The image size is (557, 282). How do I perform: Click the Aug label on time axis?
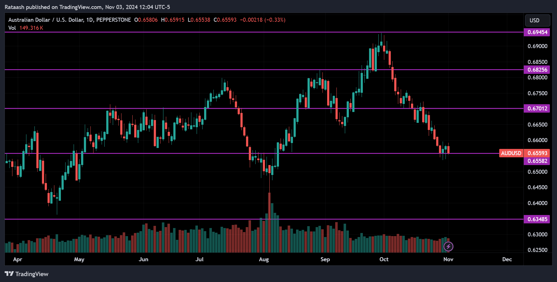point(264,259)
